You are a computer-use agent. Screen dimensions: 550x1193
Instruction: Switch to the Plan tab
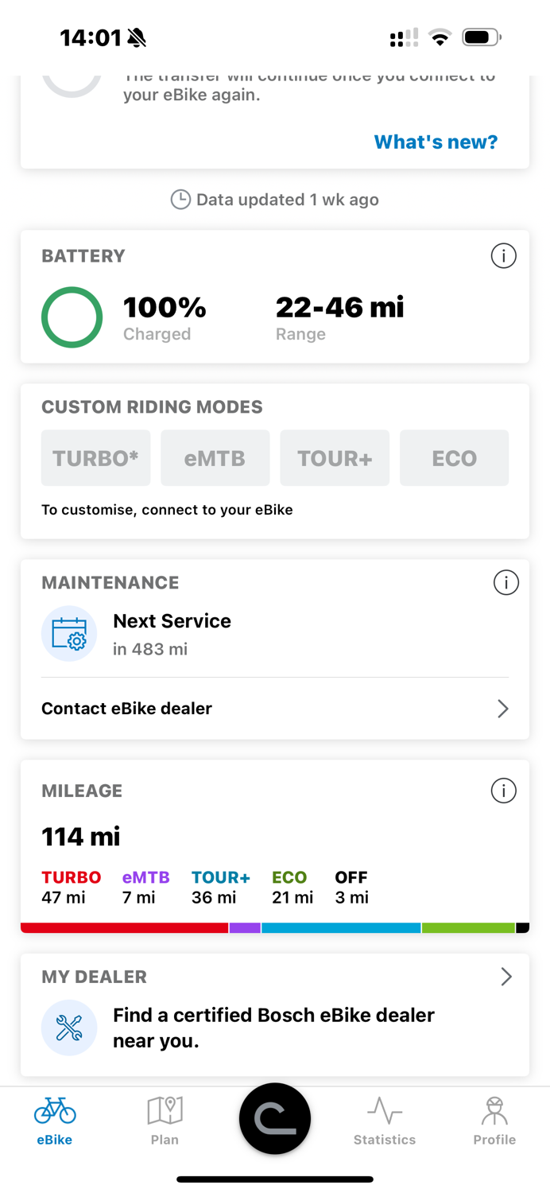pos(165,1121)
